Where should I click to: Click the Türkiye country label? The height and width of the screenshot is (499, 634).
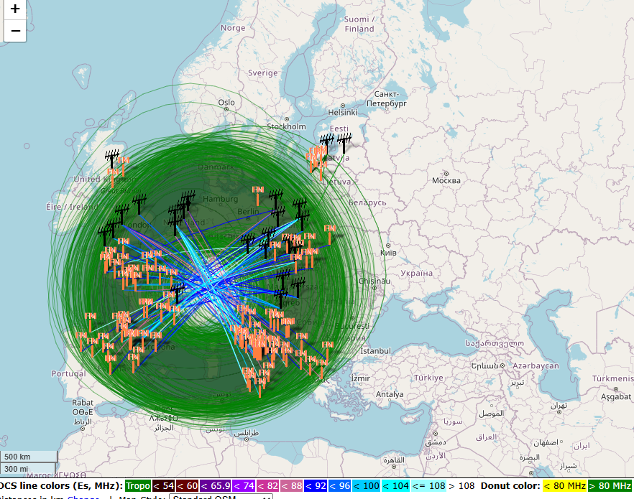[428, 378]
